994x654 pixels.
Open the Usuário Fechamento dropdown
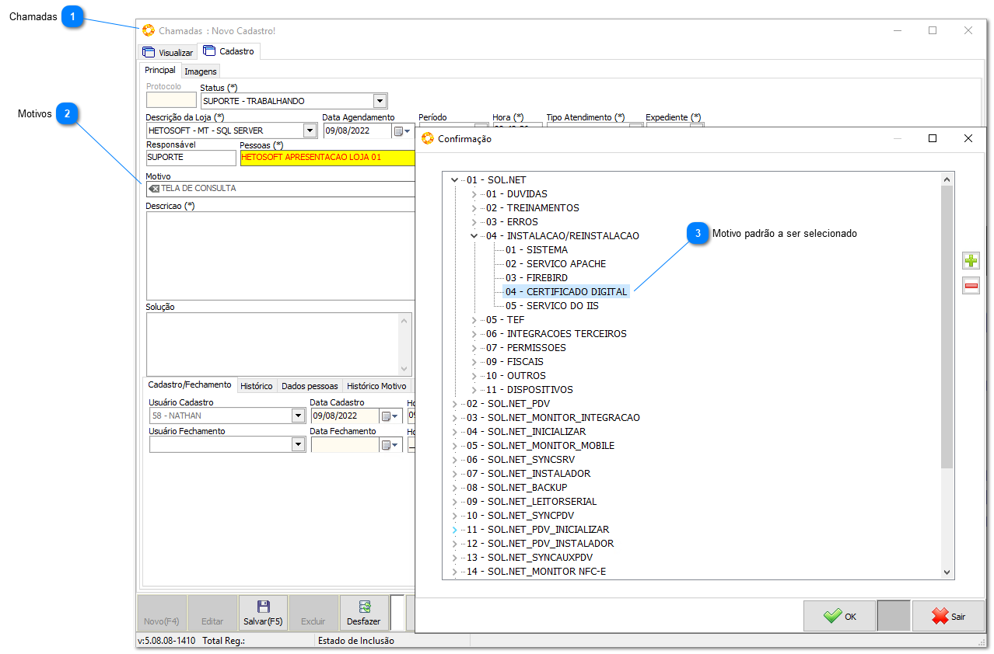(298, 444)
